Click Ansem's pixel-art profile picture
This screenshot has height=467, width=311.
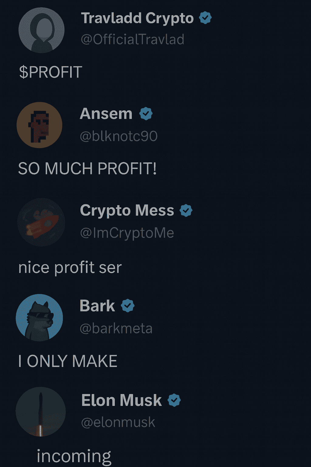39,125
